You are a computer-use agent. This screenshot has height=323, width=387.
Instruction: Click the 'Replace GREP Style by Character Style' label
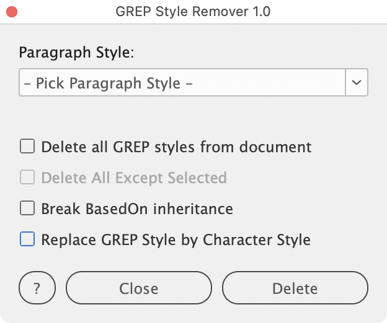click(x=176, y=239)
